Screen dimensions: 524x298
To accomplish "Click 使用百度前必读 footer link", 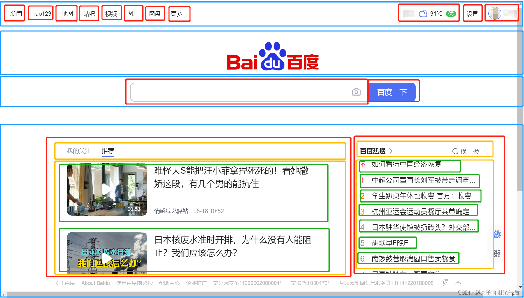I will click(134, 283).
